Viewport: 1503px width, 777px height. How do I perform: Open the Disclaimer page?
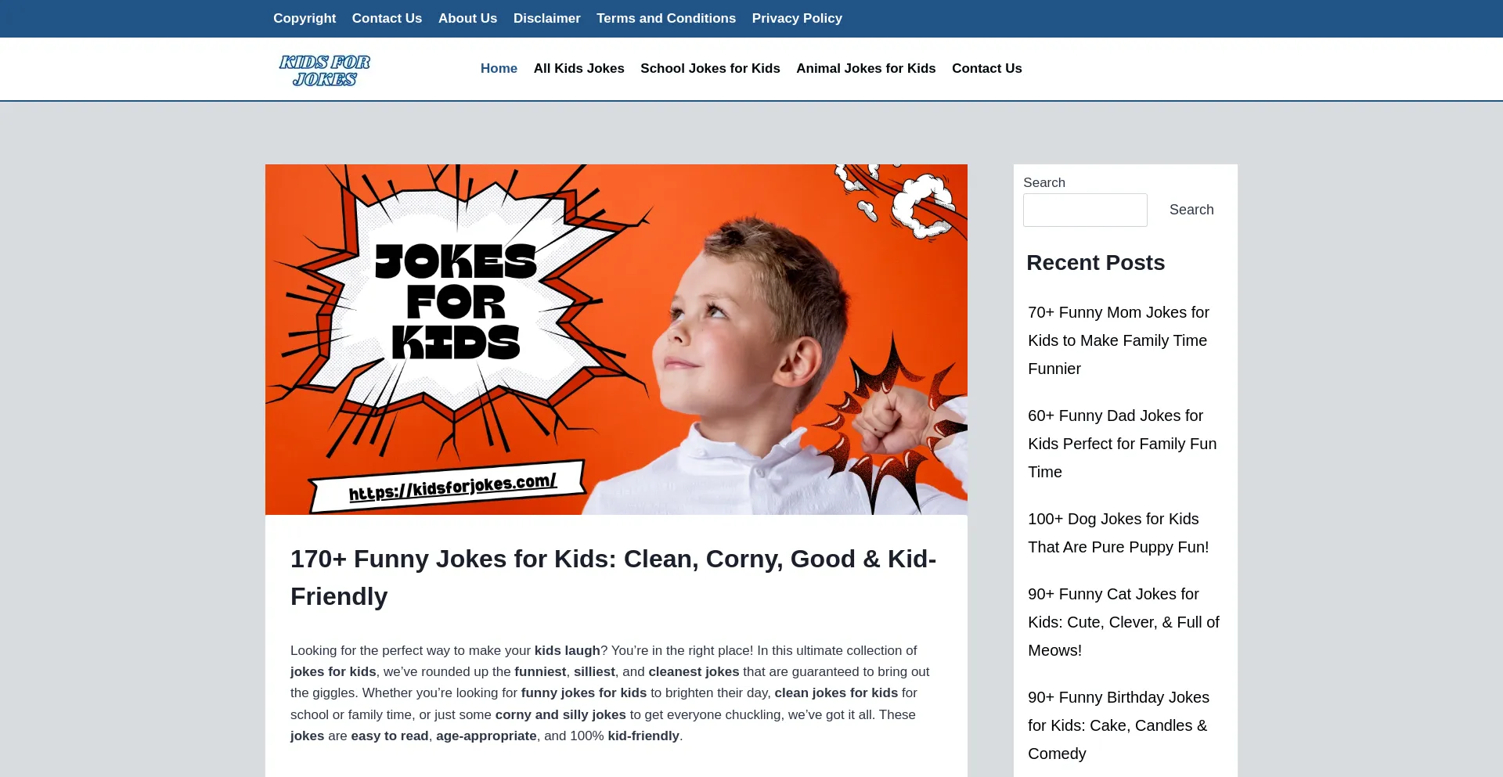pos(546,18)
